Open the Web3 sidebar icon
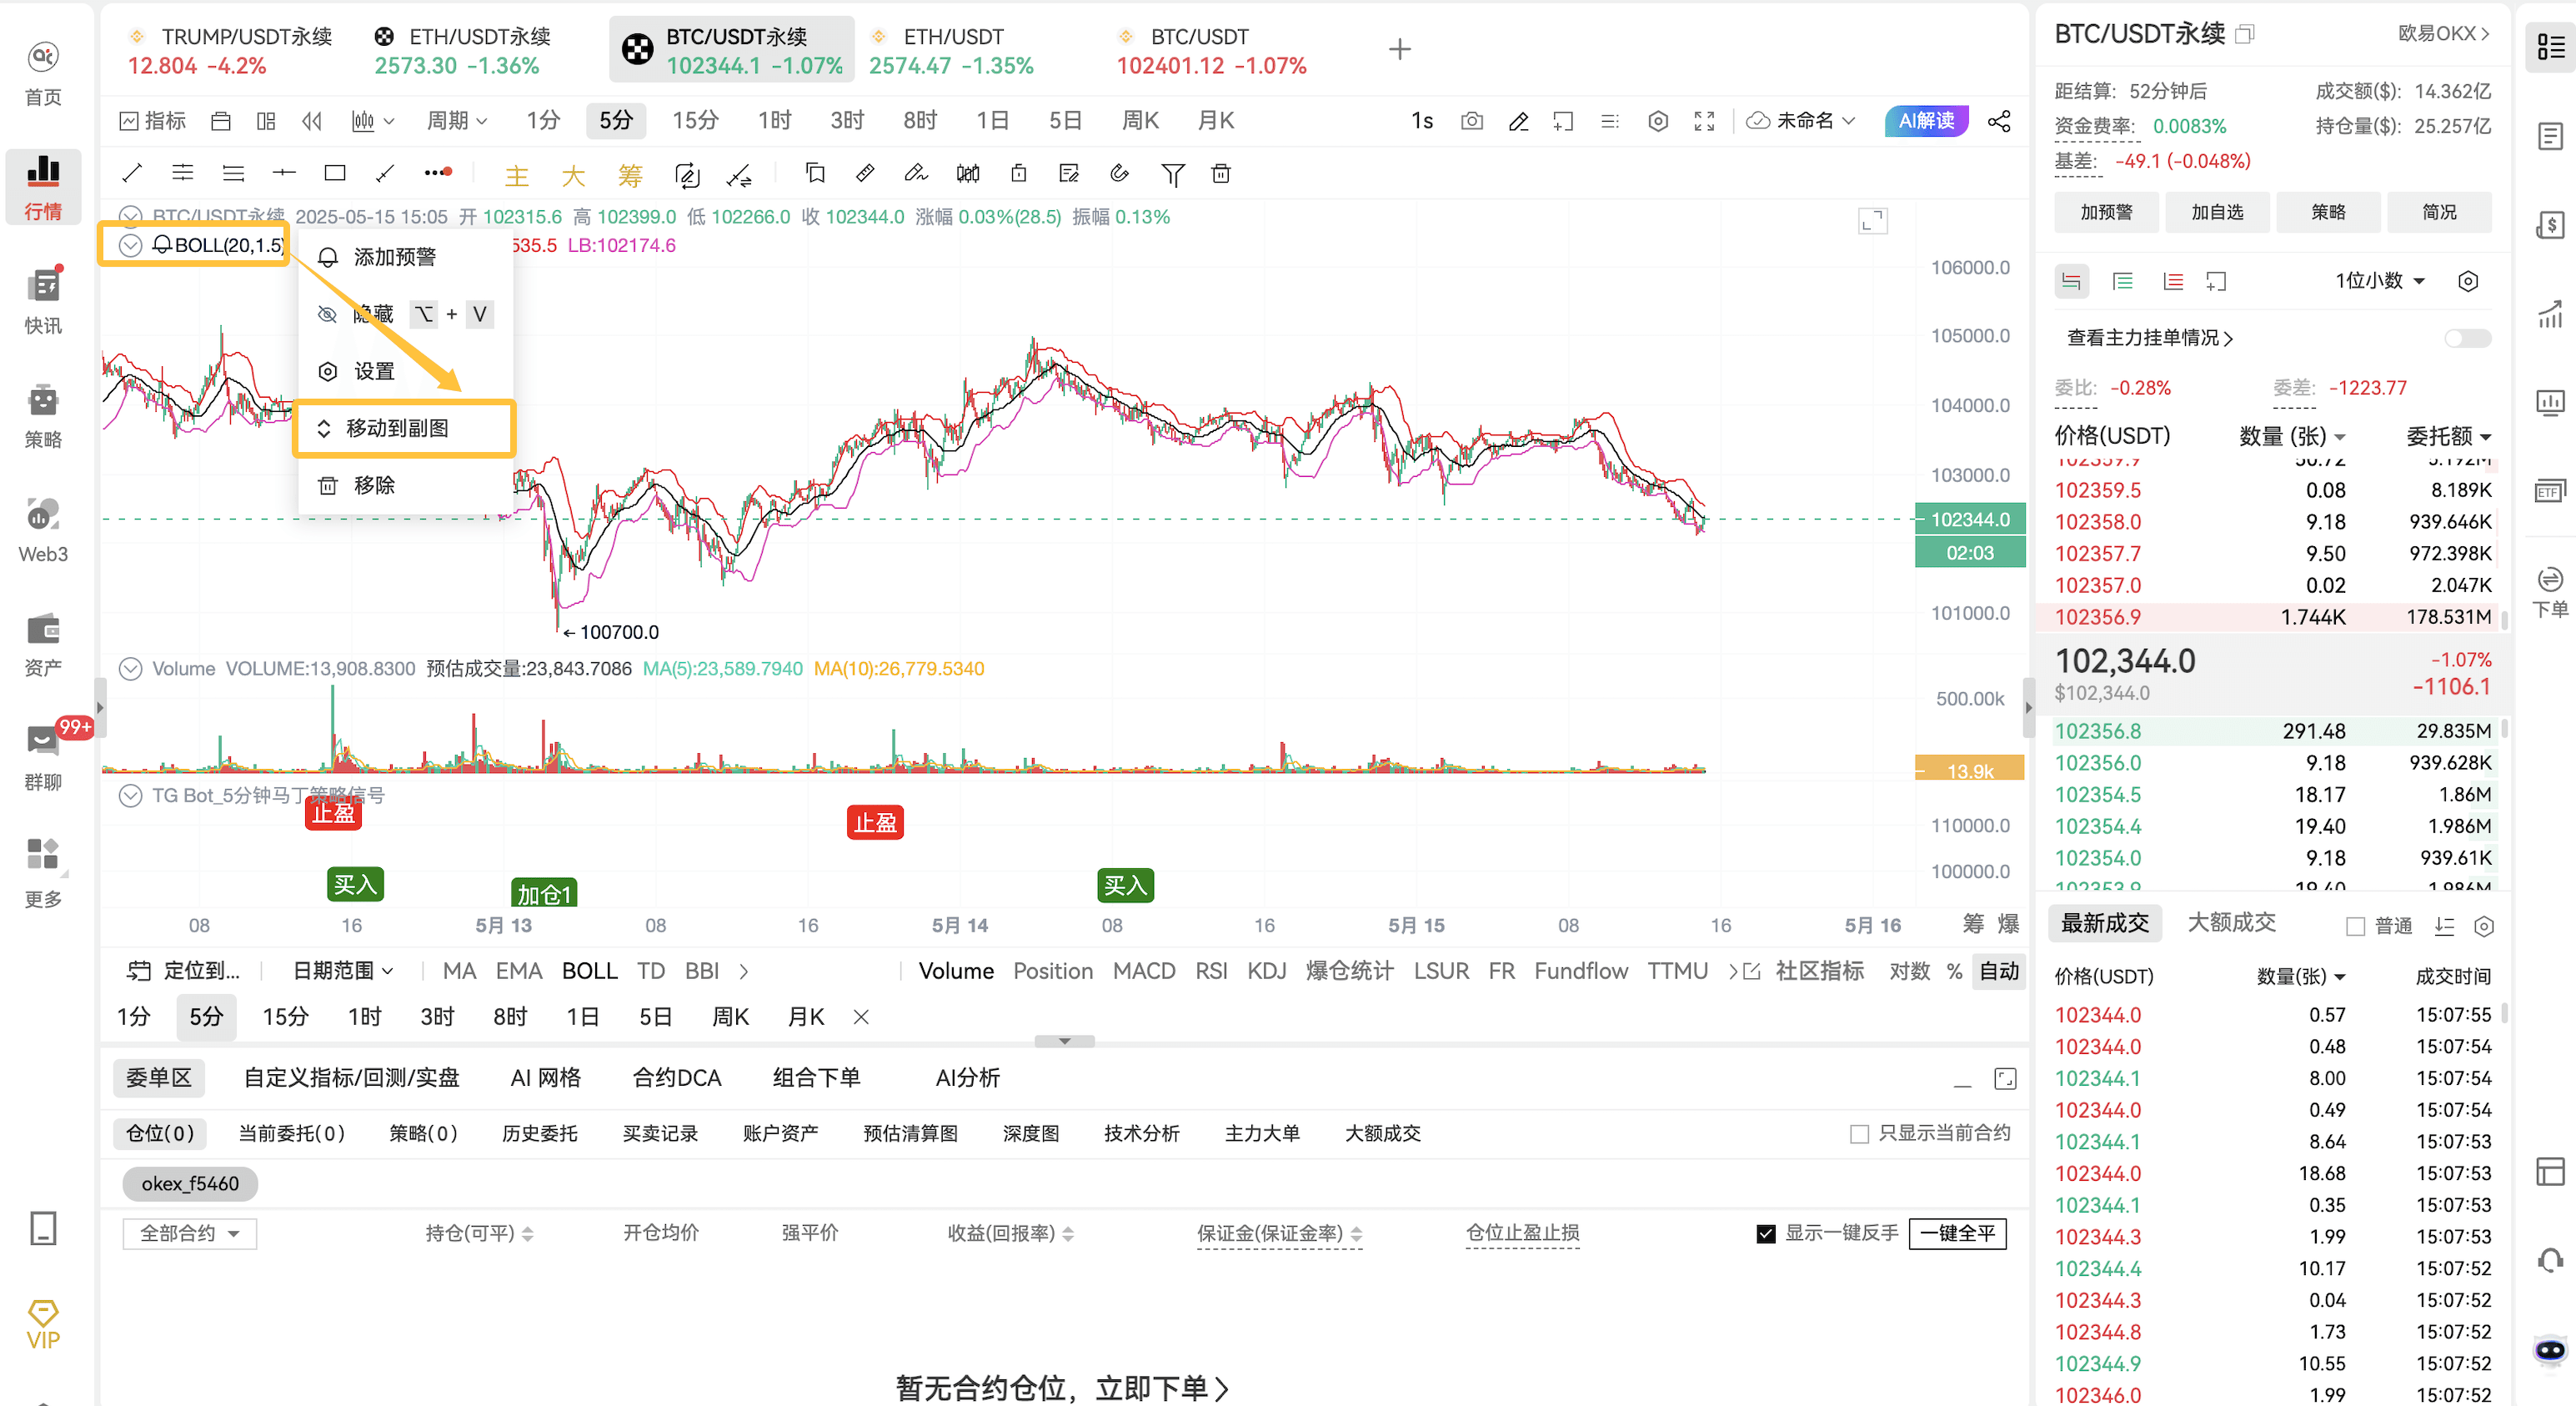The image size is (2576, 1406). click(43, 529)
